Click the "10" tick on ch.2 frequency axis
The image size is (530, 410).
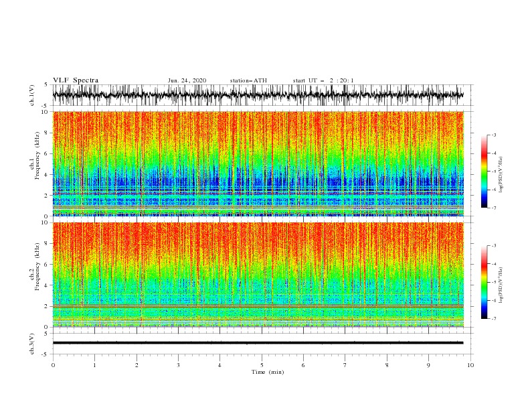(x=44, y=222)
